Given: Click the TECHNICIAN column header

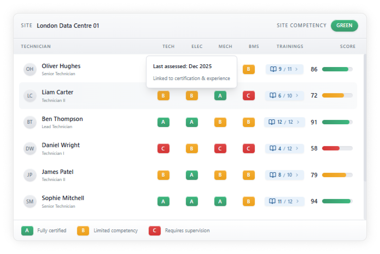Looking at the screenshot, I should (36, 46).
